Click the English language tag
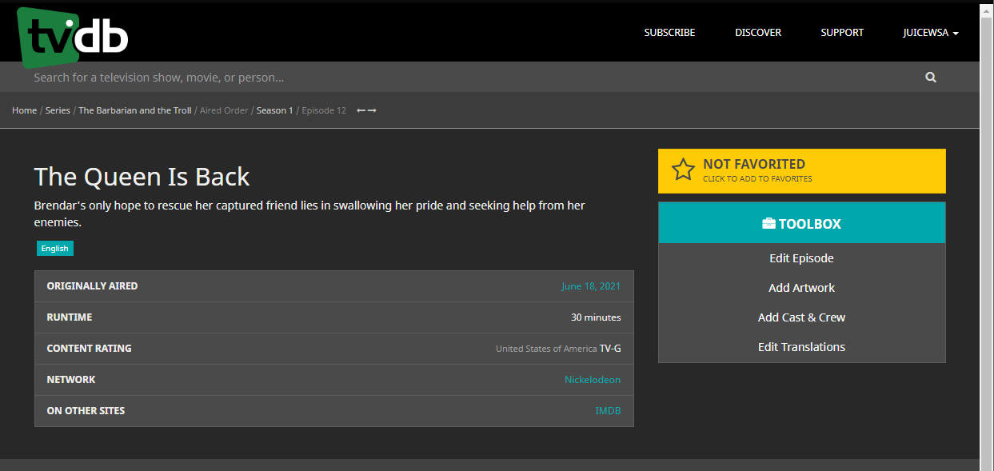The image size is (994, 471). coord(54,249)
